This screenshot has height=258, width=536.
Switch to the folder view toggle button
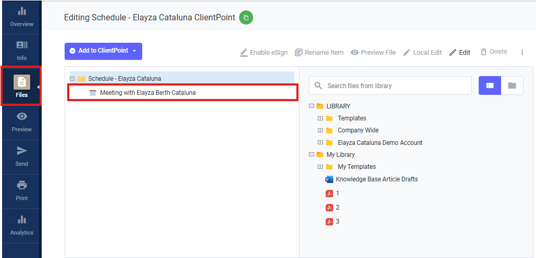coord(512,85)
